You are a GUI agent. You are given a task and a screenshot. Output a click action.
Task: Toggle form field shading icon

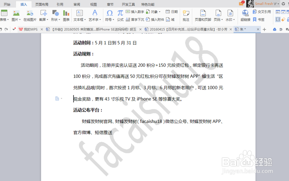(278, 19)
